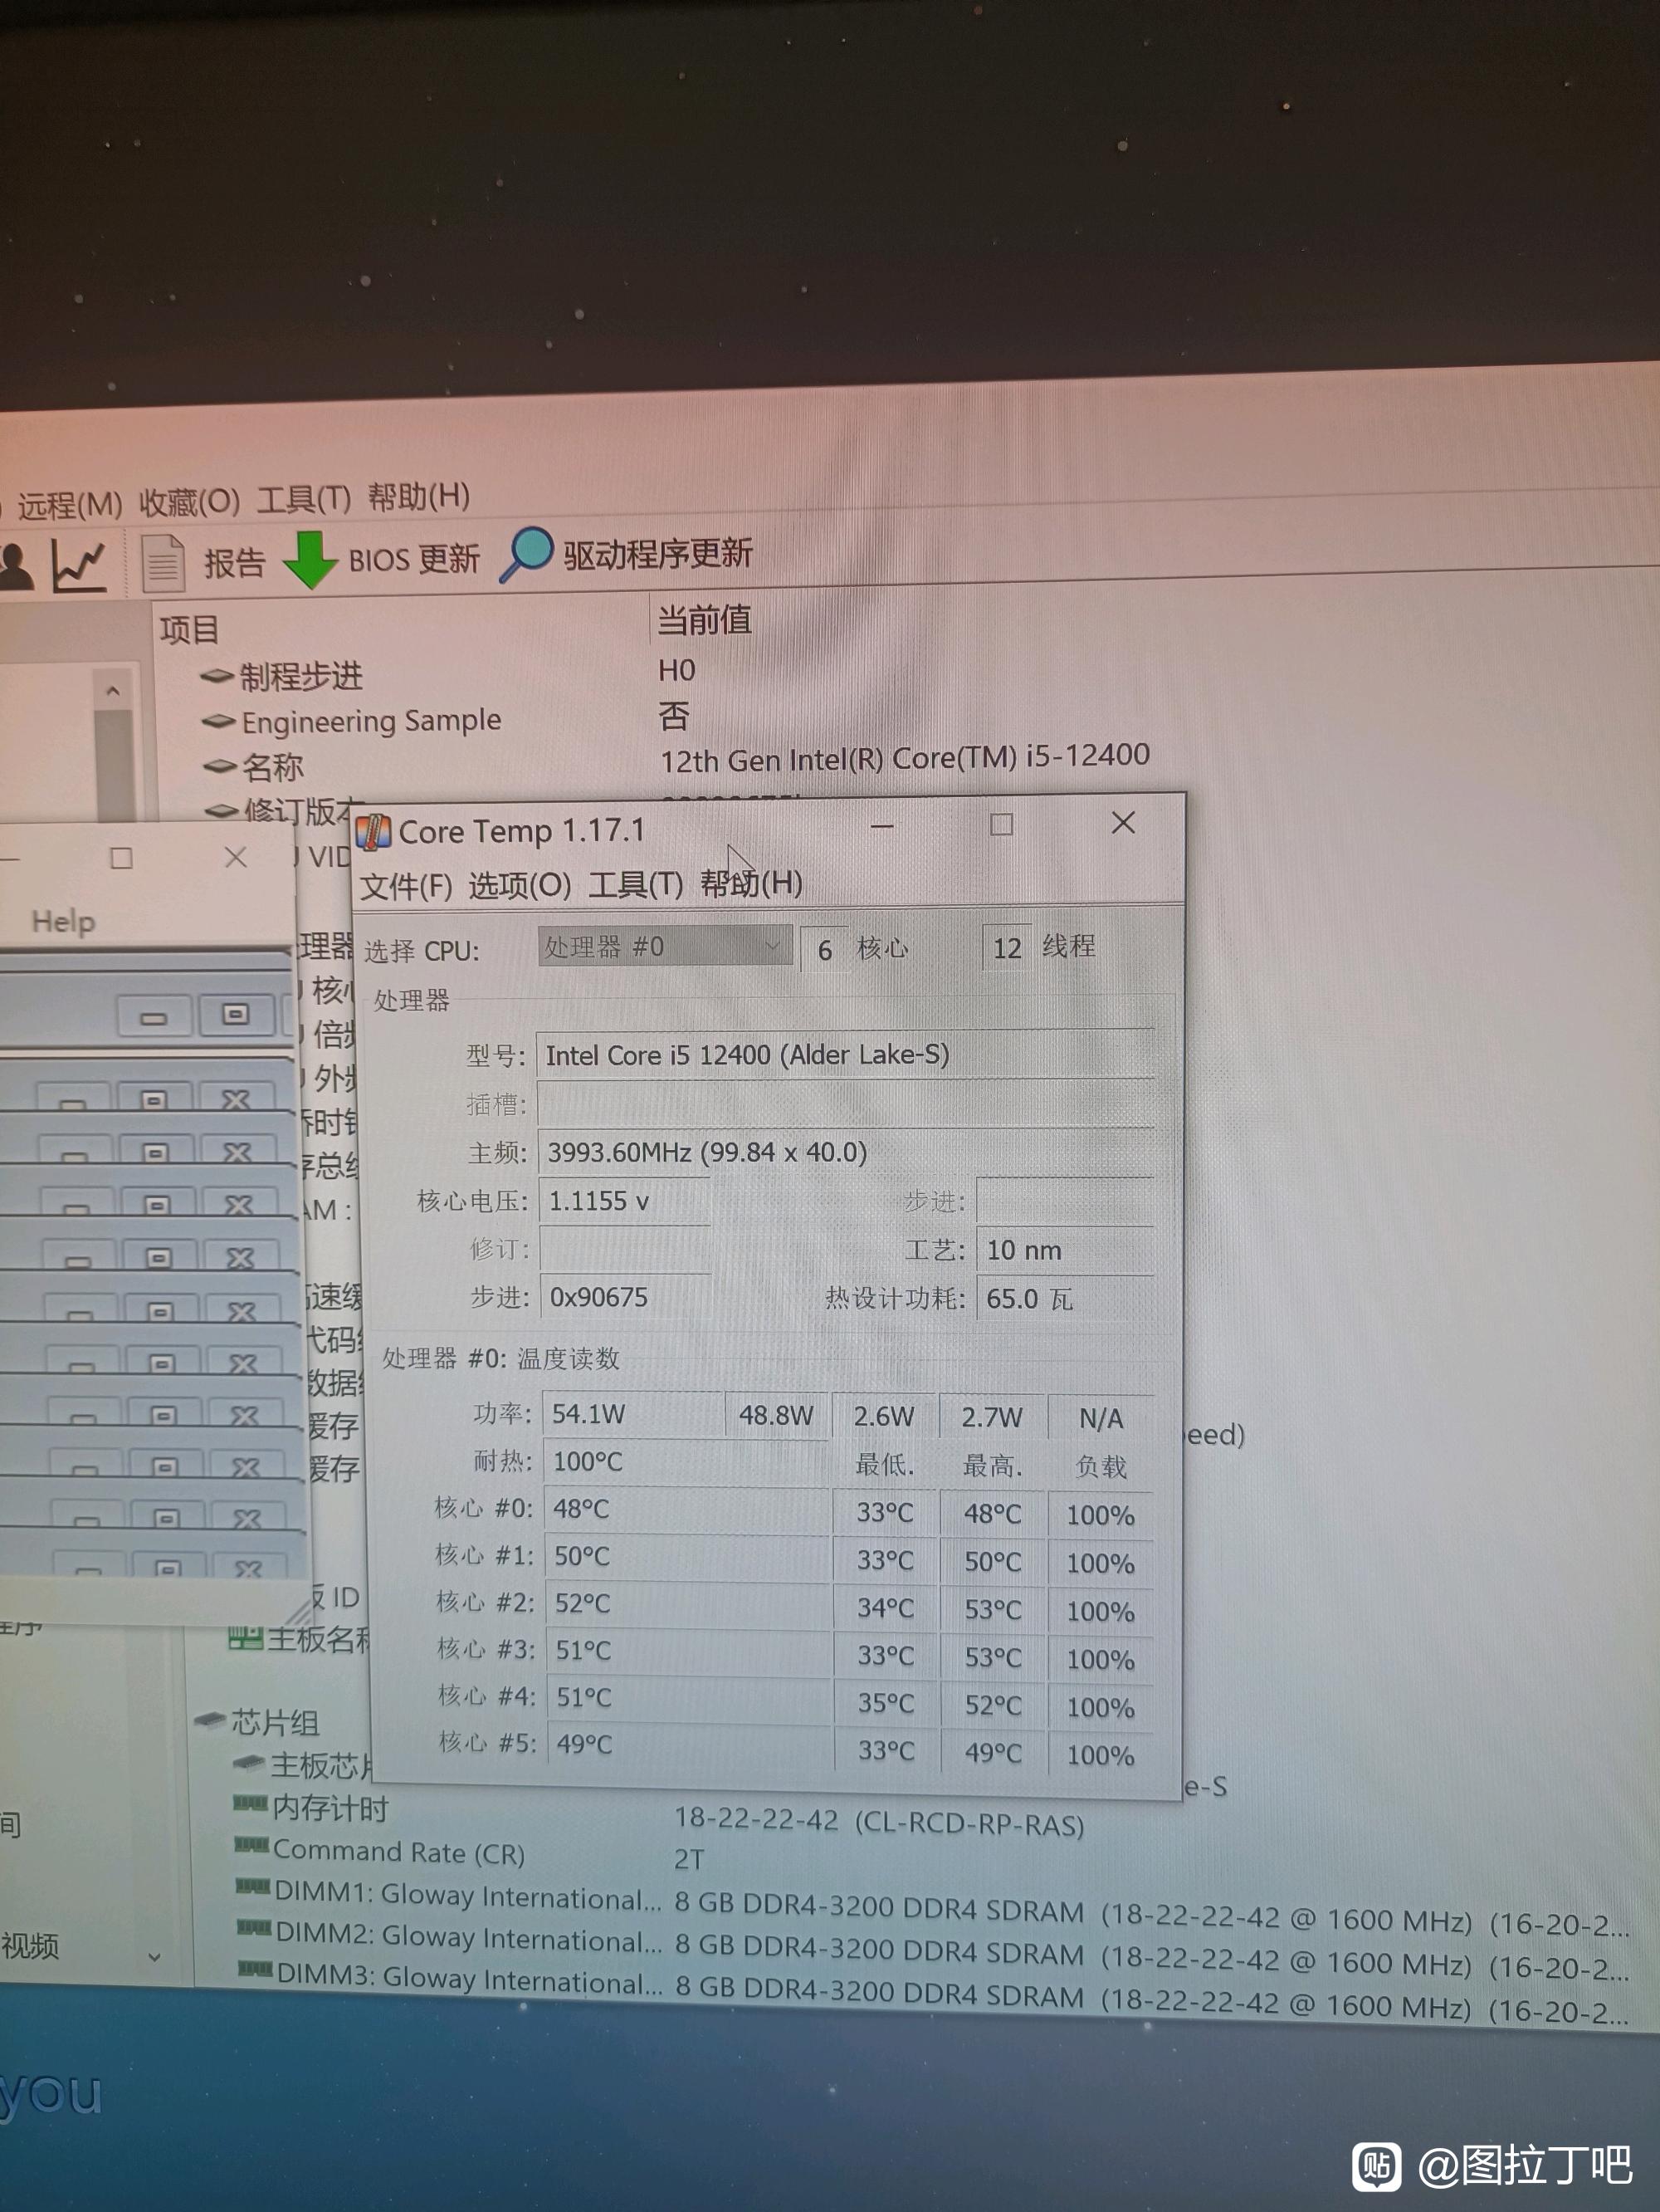The height and width of the screenshot is (2212, 1660).
Task: Click 核心 #2 temperature 52°C
Action: pyautogui.click(x=689, y=1603)
